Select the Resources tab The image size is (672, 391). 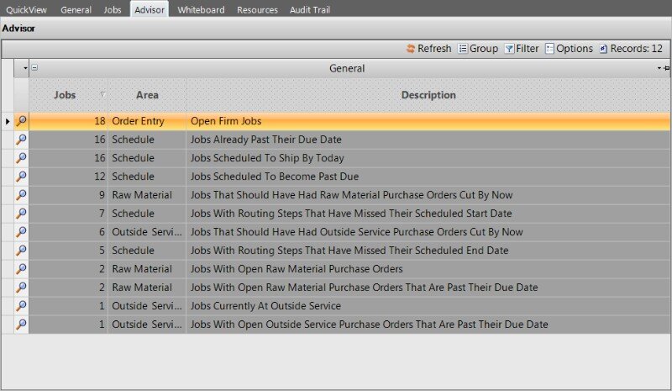pos(257,10)
